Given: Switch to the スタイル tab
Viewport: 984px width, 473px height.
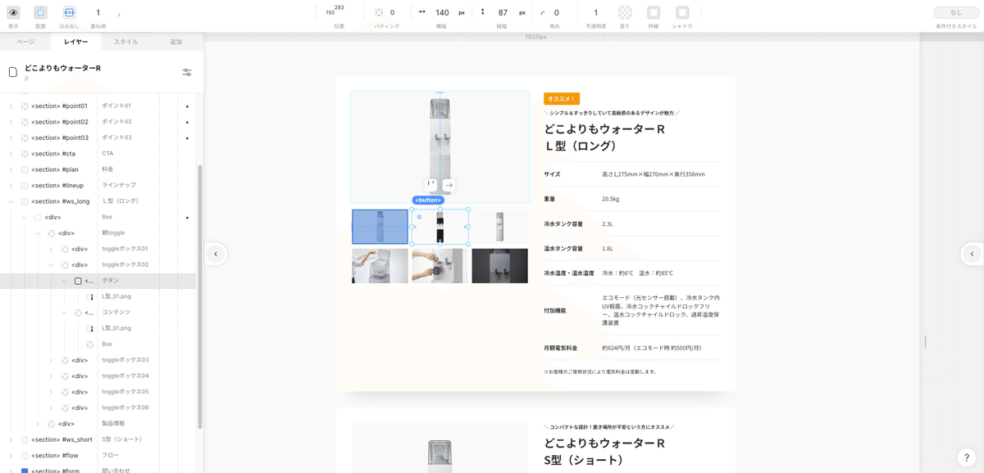Looking at the screenshot, I should 126,42.
